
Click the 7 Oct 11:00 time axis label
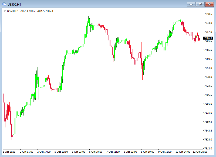tap(113, 152)
